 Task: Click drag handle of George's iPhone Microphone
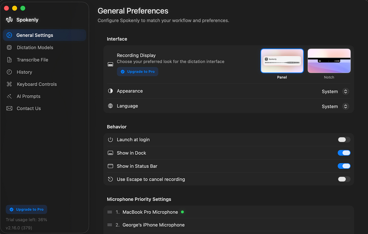click(110, 225)
